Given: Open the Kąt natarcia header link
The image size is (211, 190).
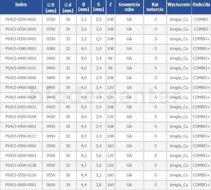Looking at the screenshot, I should 155,7.
